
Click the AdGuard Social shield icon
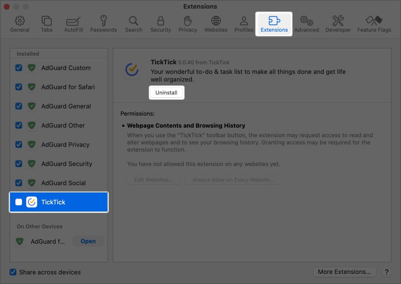point(32,183)
